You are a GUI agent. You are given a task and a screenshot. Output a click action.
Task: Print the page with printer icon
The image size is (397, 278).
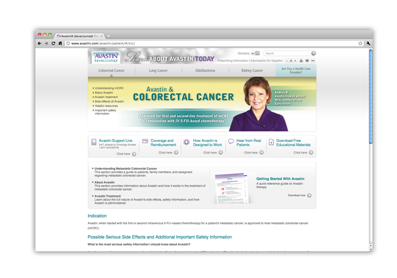(x=301, y=61)
